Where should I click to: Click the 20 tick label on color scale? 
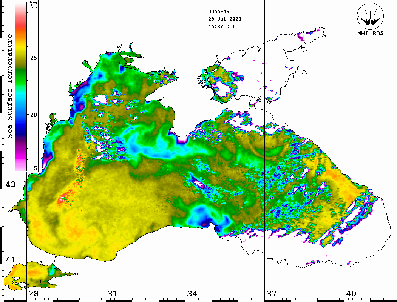tap(33, 115)
